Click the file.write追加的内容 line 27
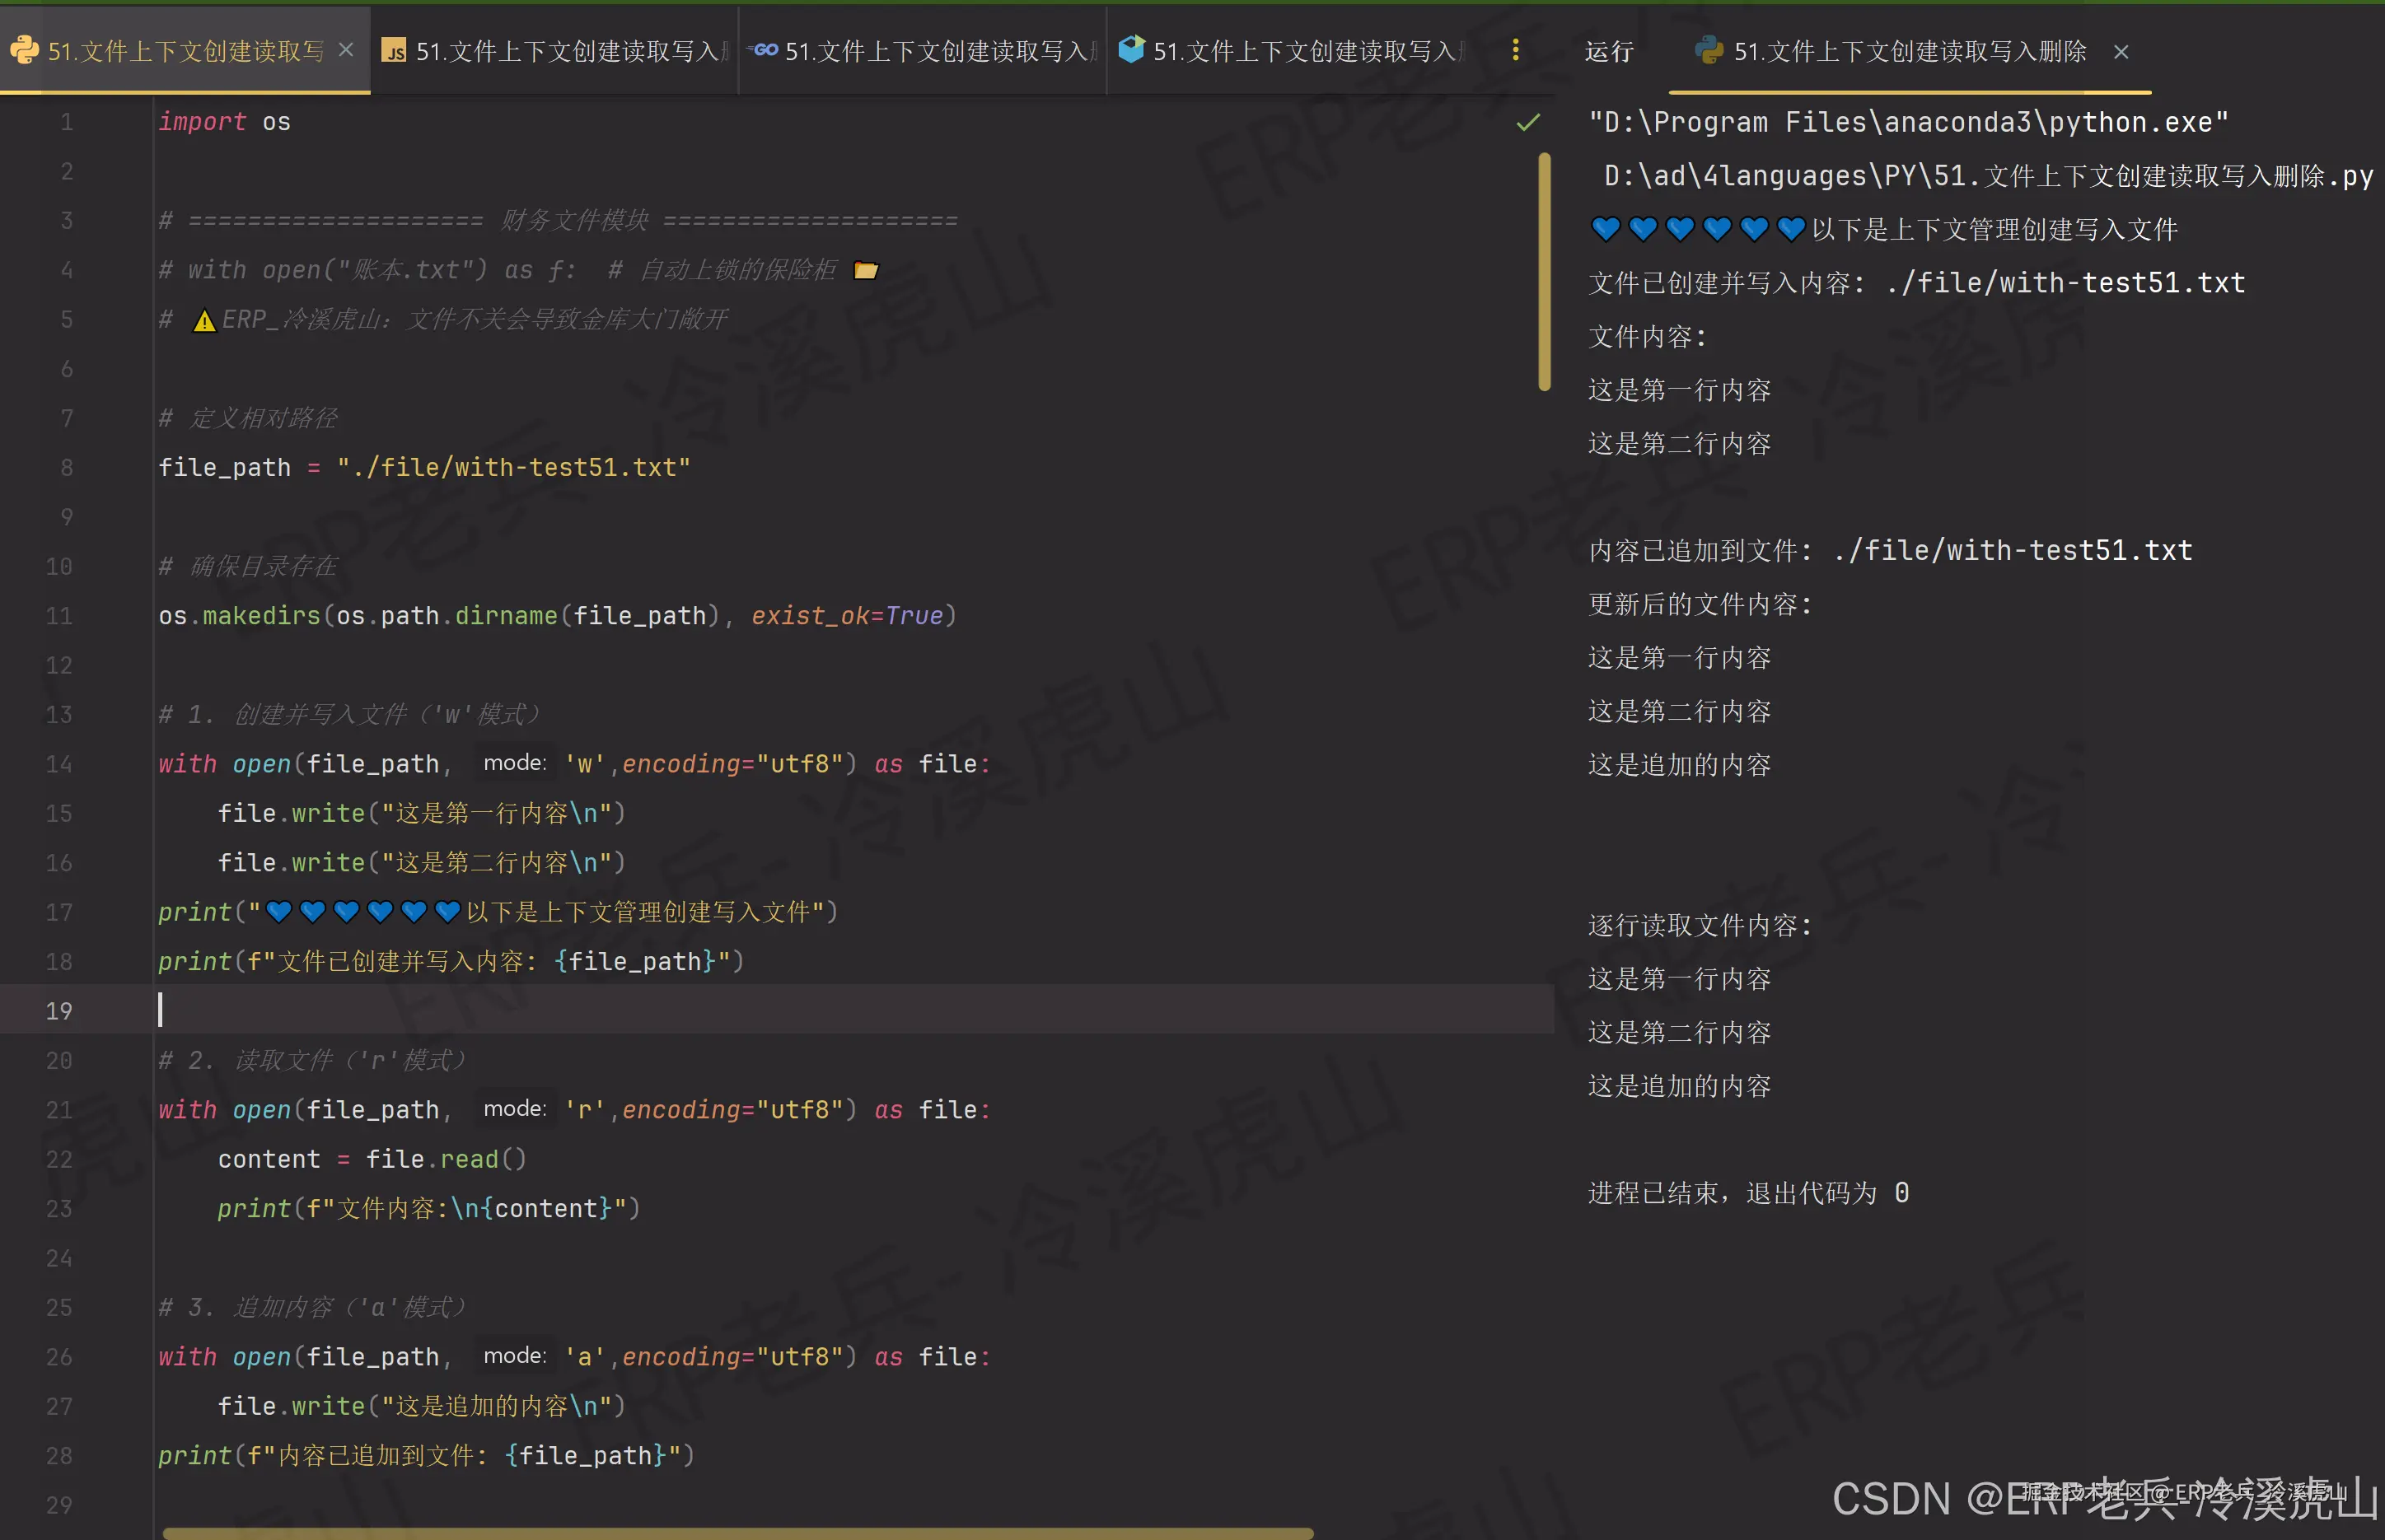2385x1540 pixels. pyautogui.click(x=421, y=1406)
